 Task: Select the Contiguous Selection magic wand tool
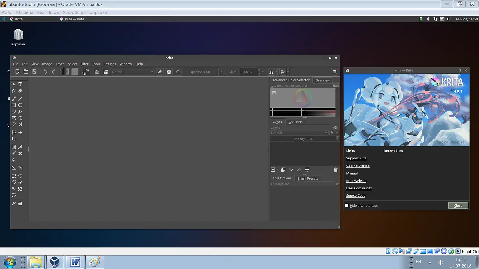[x=14, y=189]
